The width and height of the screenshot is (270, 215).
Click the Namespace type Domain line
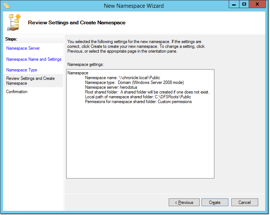click(x=134, y=82)
